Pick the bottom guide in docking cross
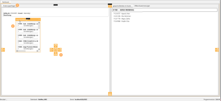Image resolution: width=221 pixels, height=101 pixels. tap(56, 54)
